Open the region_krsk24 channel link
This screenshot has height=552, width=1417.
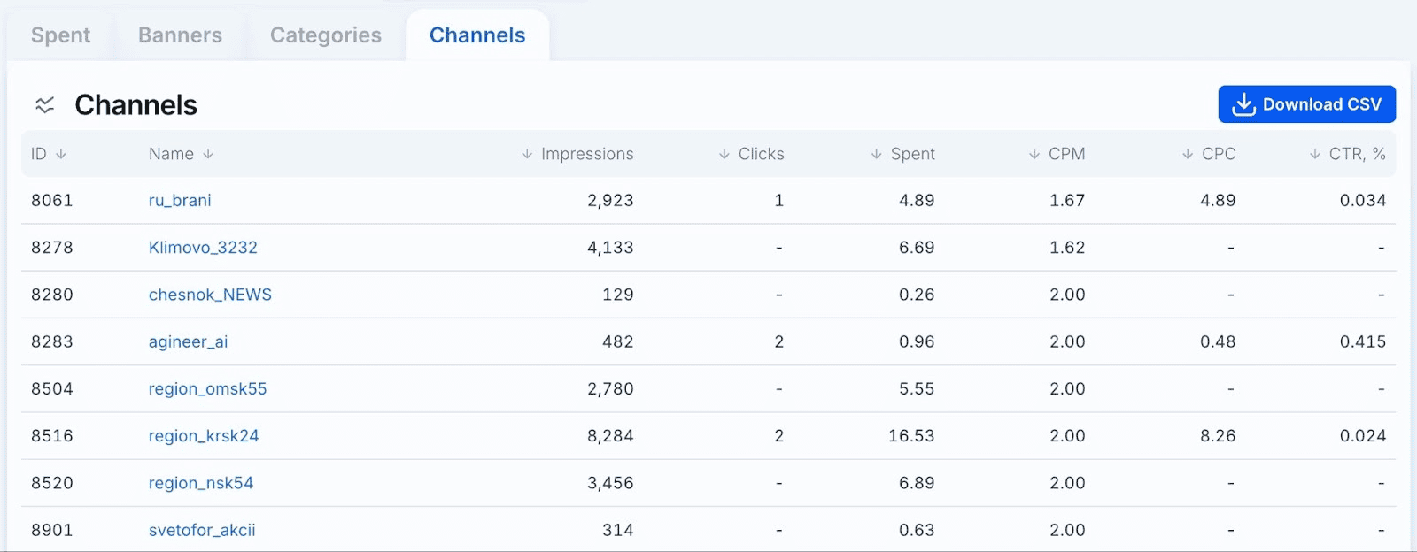click(204, 436)
